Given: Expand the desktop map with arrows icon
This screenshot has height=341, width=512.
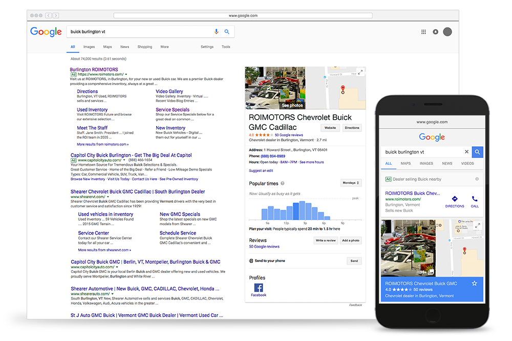Looking at the screenshot, I should coord(360,72).
